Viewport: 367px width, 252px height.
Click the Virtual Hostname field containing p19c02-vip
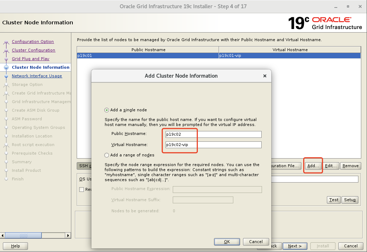213,145
